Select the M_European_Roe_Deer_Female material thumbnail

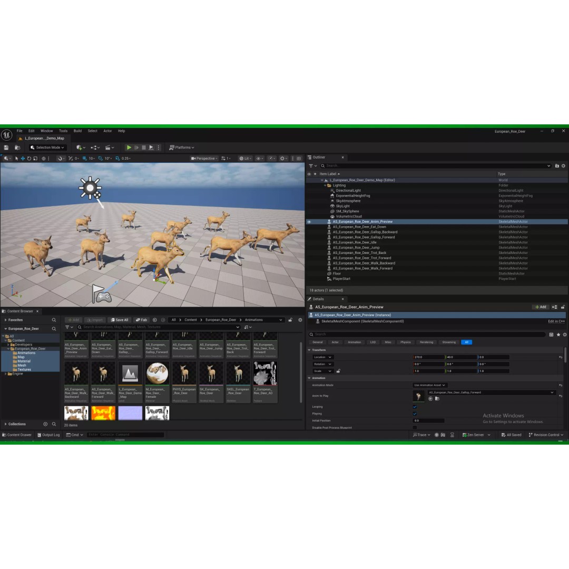tap(157, 373)
